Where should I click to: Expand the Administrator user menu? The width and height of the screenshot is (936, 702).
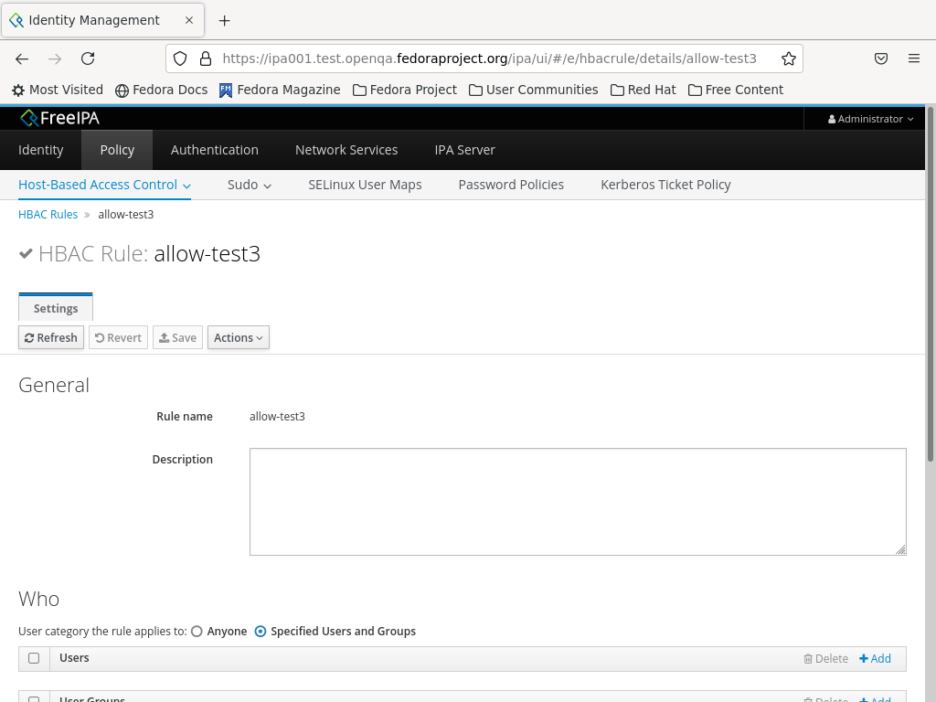pos(870,119)
